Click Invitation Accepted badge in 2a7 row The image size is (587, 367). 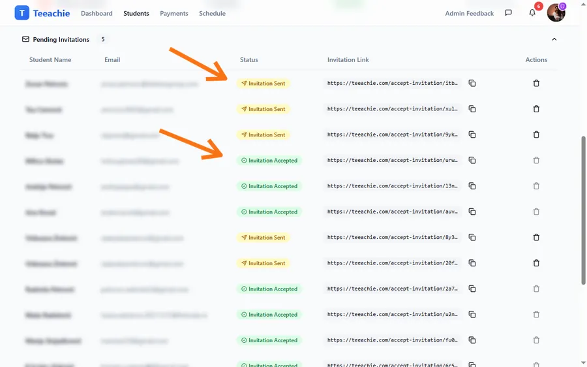coord(269,289)
